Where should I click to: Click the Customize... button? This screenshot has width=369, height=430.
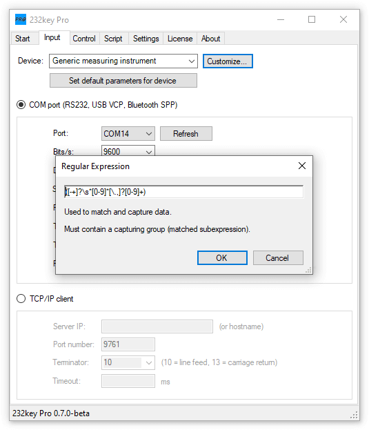228,61
